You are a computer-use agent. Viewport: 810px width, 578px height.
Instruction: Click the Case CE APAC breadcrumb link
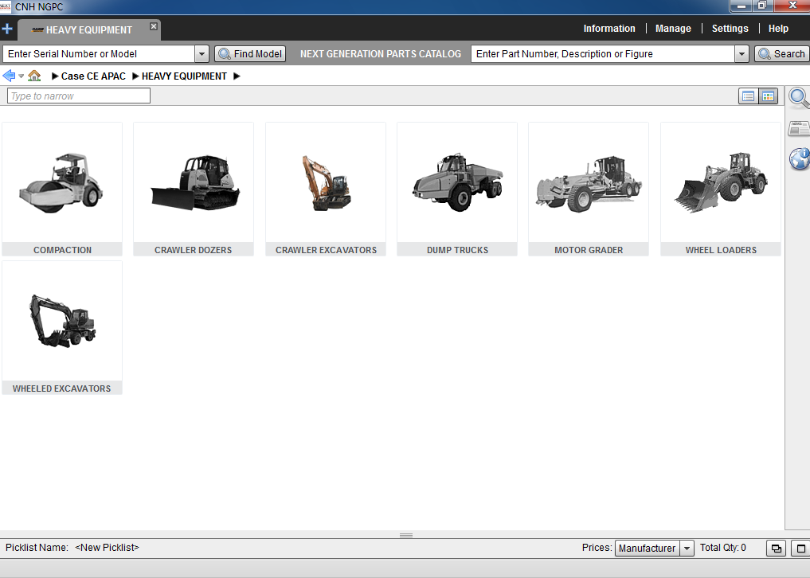93,76
